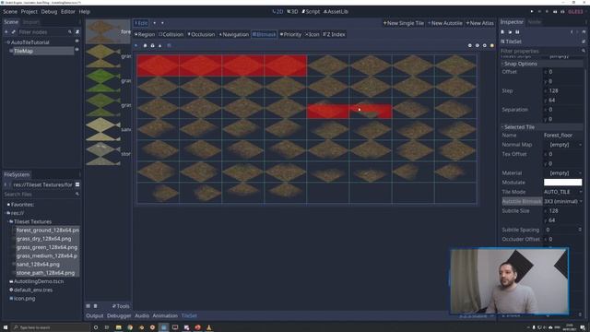Click New Atlas button
Viewport: 590px width, 332px height.
click(479, 23)
